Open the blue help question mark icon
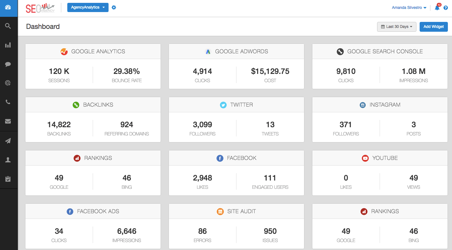Viewport: 452px width, 250px height. (x=446, y=8)
